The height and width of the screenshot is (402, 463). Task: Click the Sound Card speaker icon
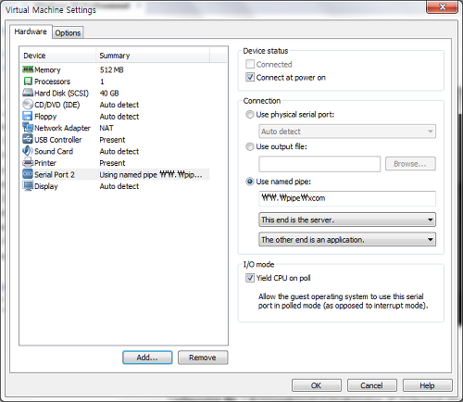click(x=28, y=151)
